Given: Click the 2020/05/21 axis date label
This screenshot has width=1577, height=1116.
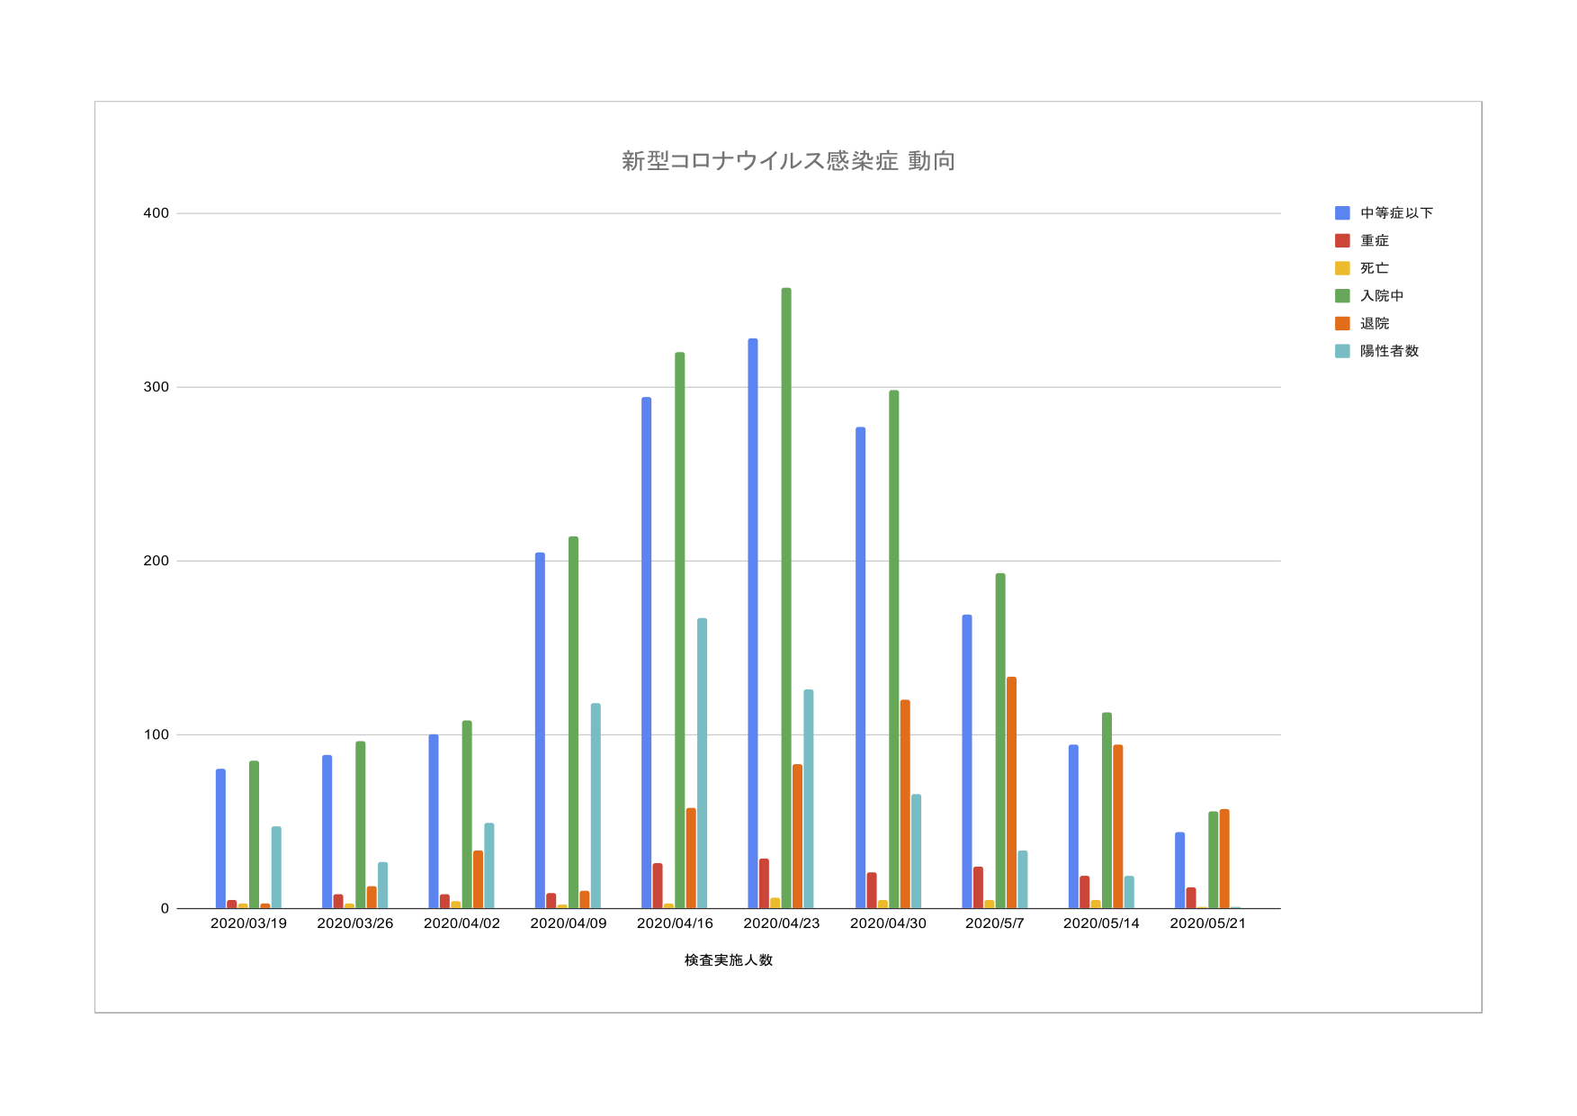Looking at the screenshot, I should click(1207, 923).
